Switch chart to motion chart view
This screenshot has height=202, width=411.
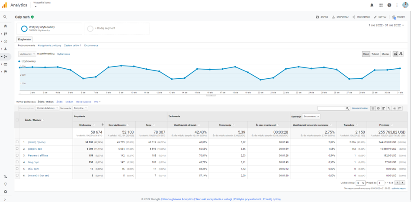[401, 54]
